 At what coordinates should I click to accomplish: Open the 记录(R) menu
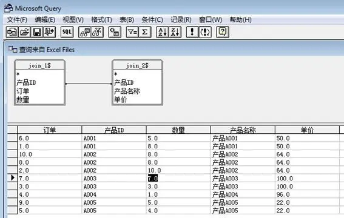tap(181, 20)
